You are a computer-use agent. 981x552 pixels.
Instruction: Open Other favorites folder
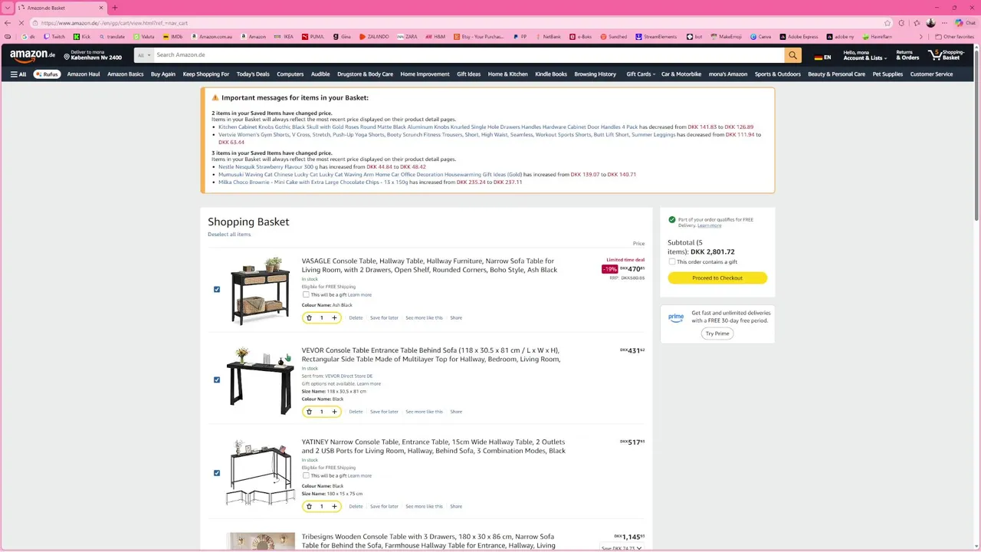pyautogui.click(x=954, y=37)
